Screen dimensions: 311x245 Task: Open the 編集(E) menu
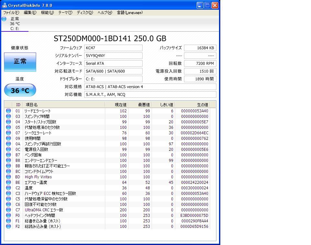pyautogui.click(x=30, y=13)
